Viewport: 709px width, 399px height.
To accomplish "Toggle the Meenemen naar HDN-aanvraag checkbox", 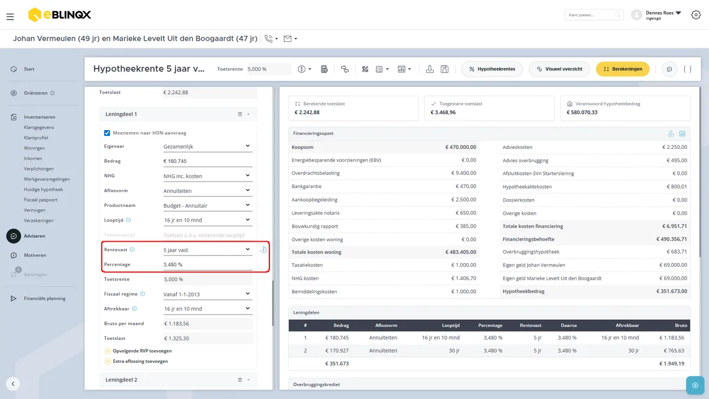I will point(107,133).
